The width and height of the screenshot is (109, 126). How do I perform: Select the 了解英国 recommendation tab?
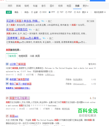(12, 56)
